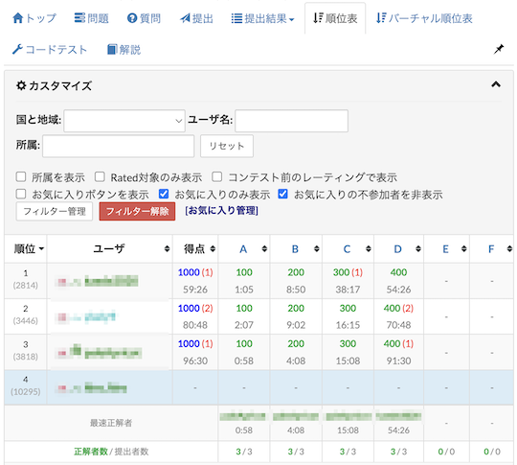Click the 最速正解者 row label
This screenshot has width=517, height=465.
(111, 423)
